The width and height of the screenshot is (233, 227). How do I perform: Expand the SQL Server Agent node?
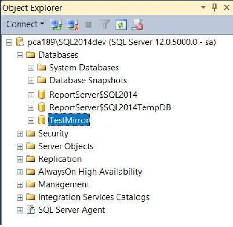point(20,210)
